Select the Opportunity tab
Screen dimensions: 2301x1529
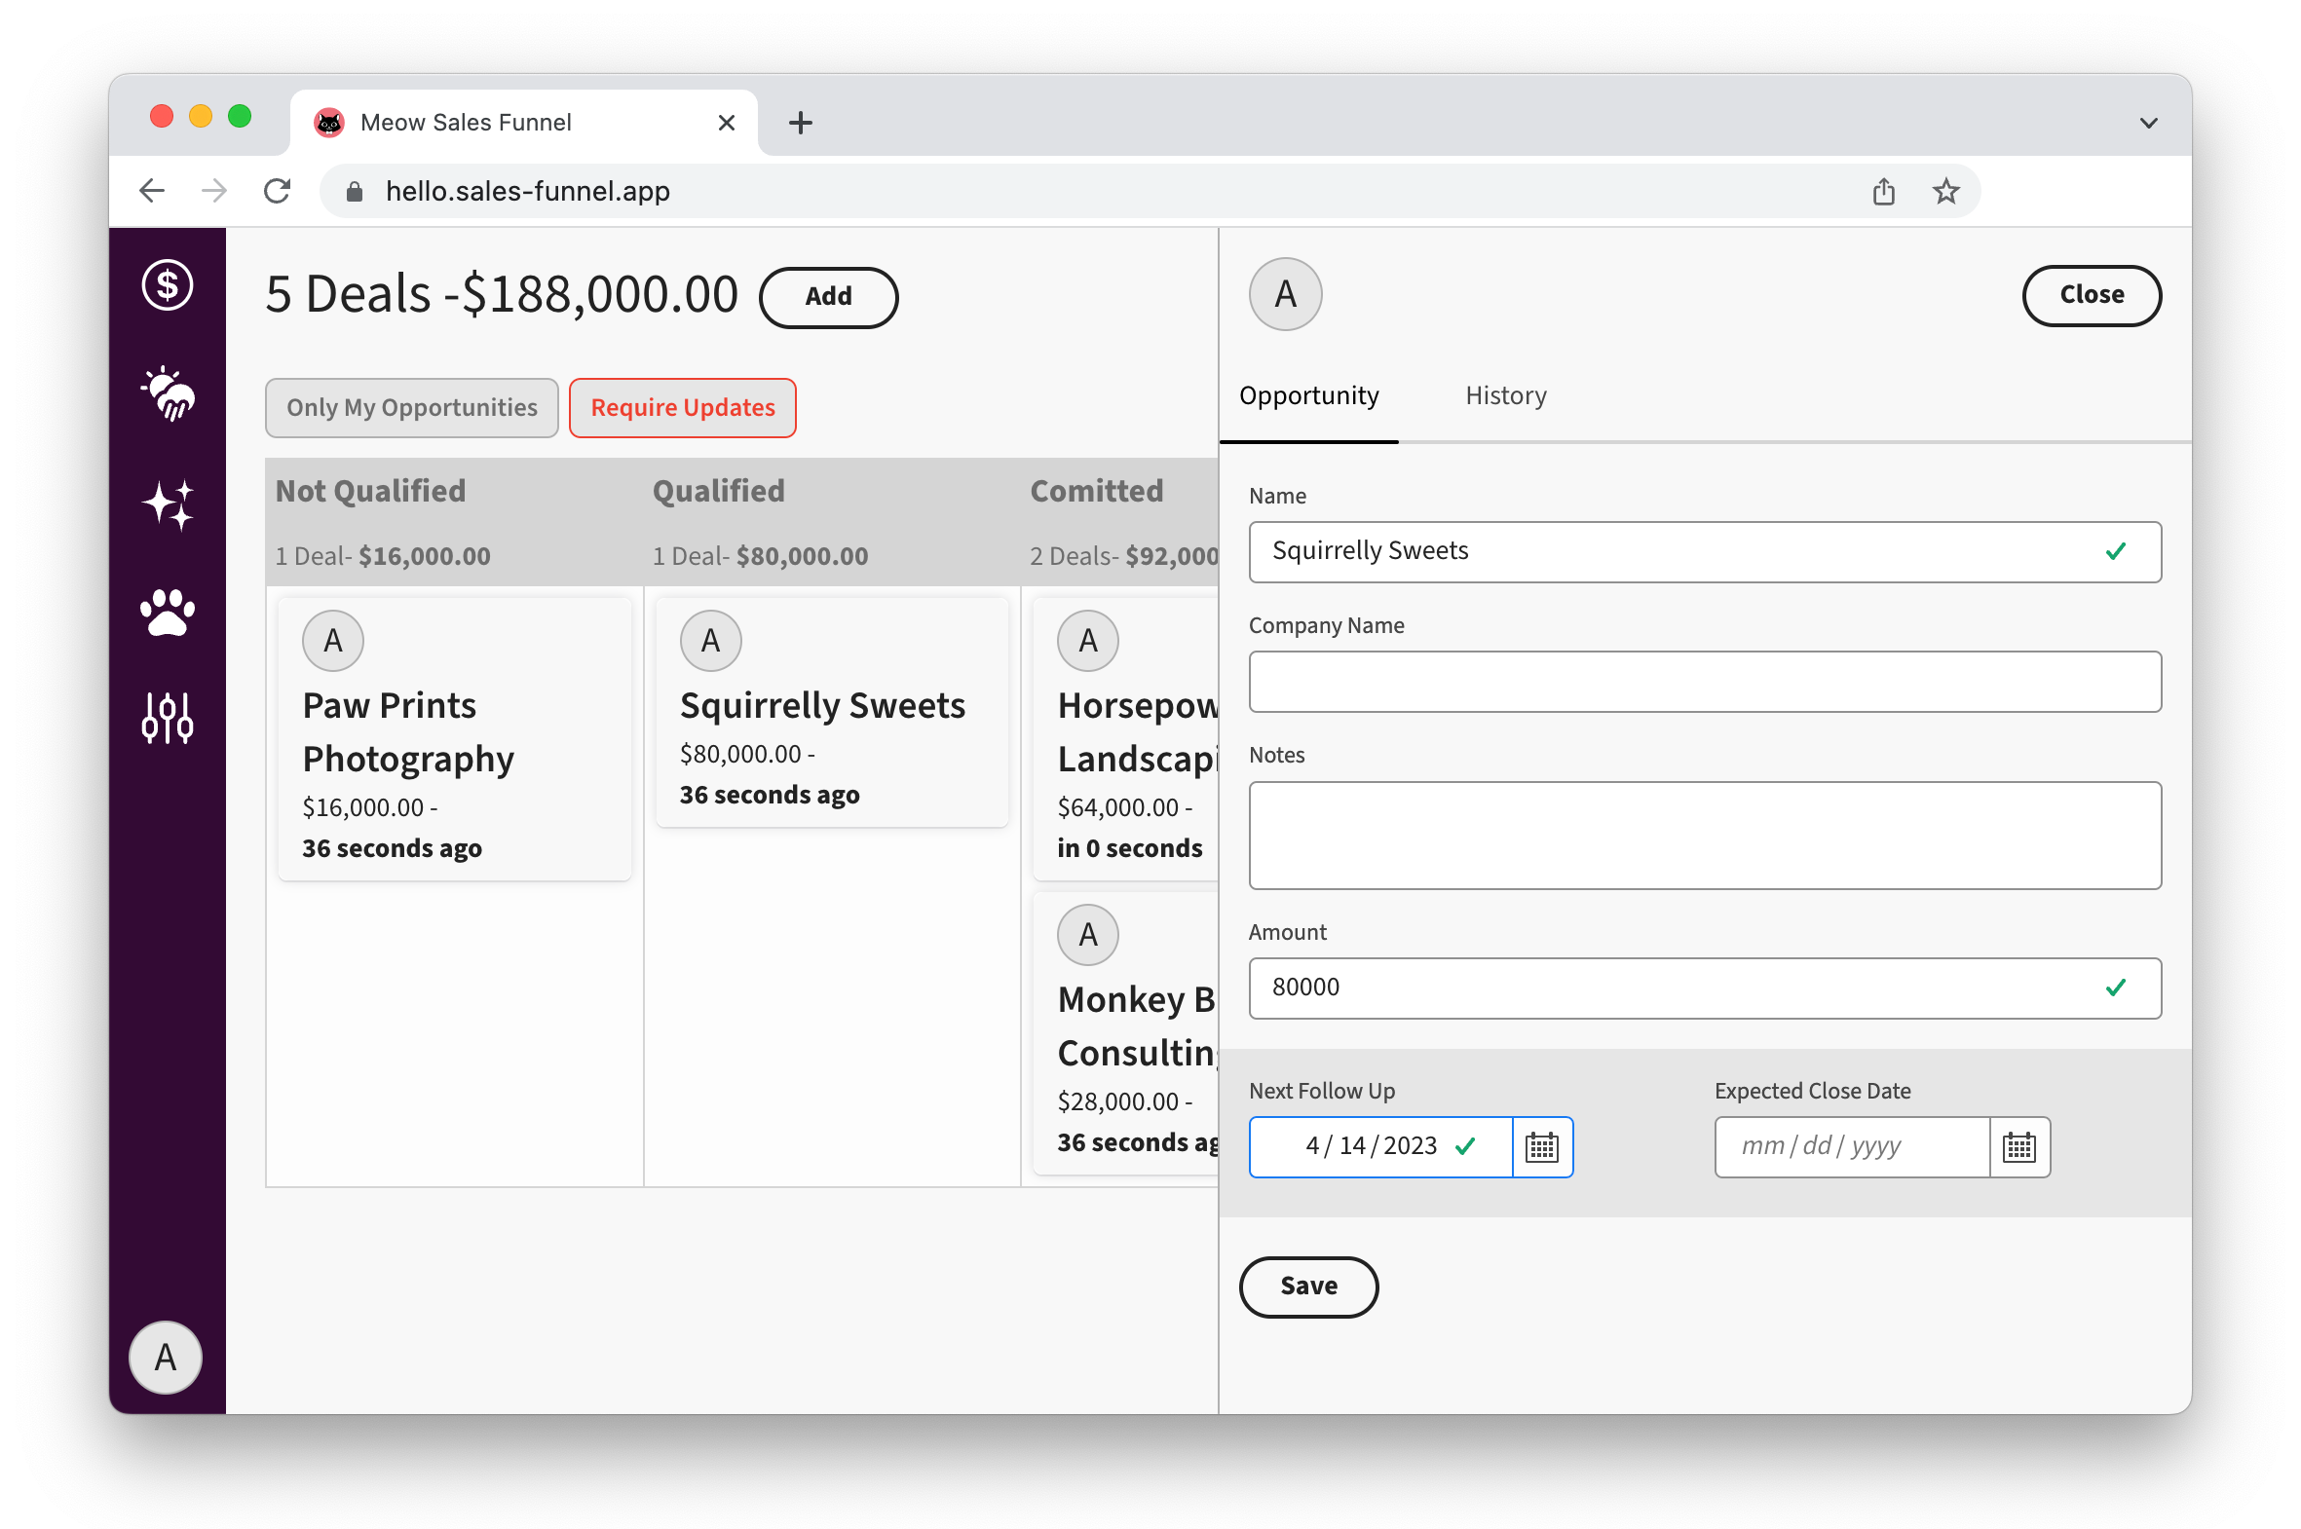click(x=1308, y=396)
